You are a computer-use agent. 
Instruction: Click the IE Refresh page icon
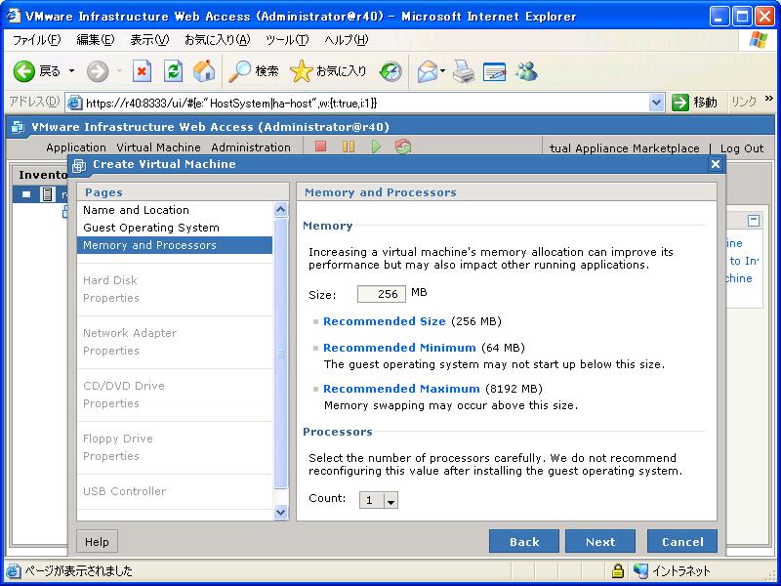(x=173, y=71)
